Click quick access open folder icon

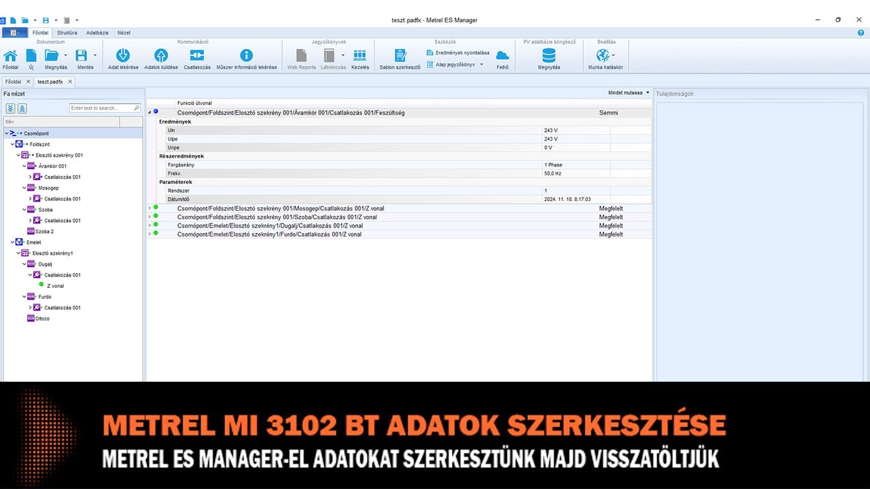[24, 20]
